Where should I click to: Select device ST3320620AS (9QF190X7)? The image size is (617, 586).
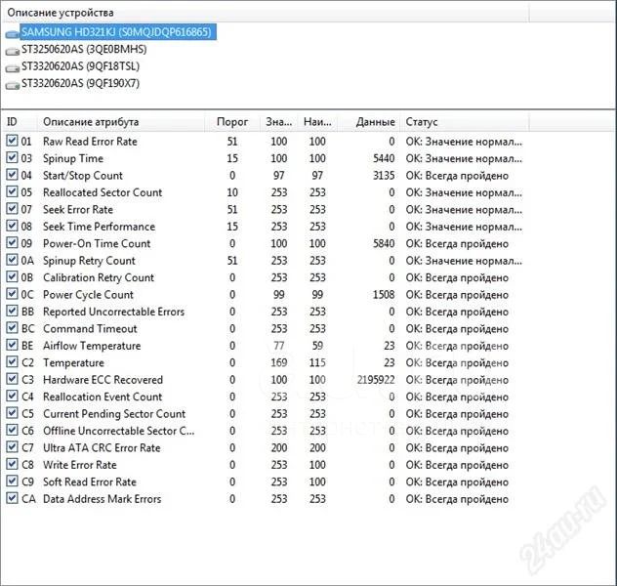pyautogui.click(x=80, y=83)
